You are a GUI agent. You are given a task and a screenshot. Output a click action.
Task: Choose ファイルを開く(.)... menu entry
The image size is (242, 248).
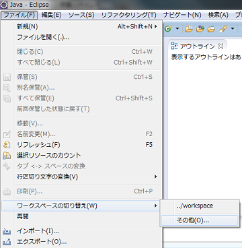tap(81, 37)
